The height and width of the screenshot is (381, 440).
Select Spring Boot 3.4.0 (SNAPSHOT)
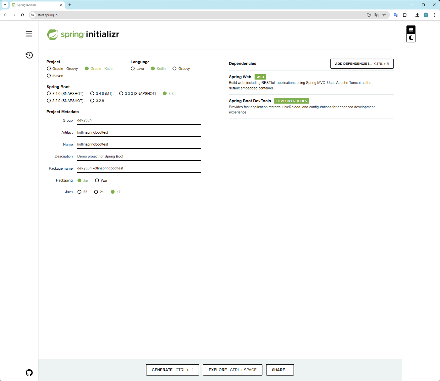click(65, 94)
